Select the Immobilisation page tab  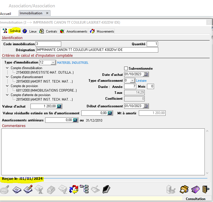[x=31, y=13]
